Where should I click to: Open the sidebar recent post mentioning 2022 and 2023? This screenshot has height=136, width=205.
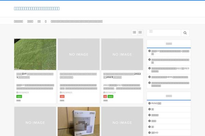click(170, 70)
